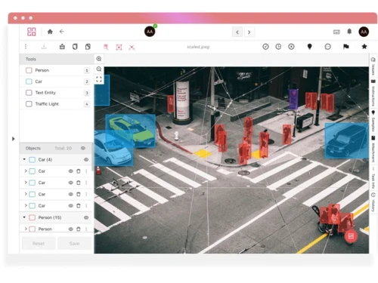Image resolution: width=378 pixels, height=283 pixels.
Task: Click the Save button
Action: (x=74, y=244)
